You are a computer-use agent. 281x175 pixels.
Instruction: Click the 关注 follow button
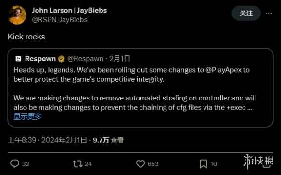click(246, 13)
